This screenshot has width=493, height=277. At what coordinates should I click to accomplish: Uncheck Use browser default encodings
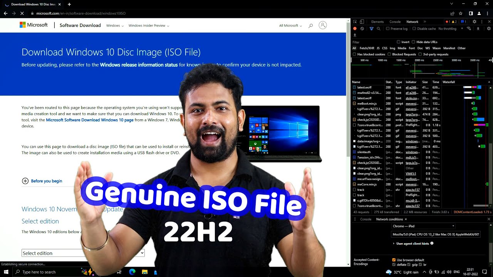(394, 260)
